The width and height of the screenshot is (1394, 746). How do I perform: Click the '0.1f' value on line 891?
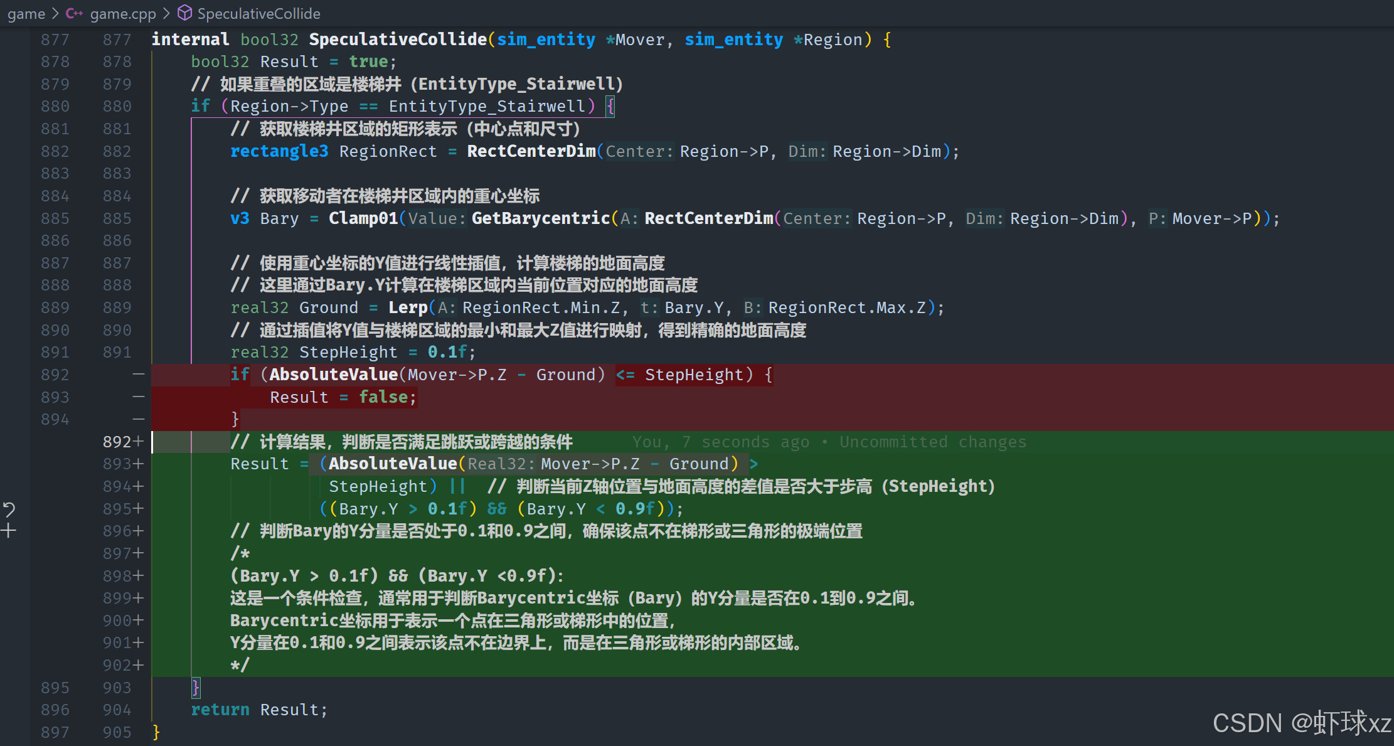click(447, 352)
